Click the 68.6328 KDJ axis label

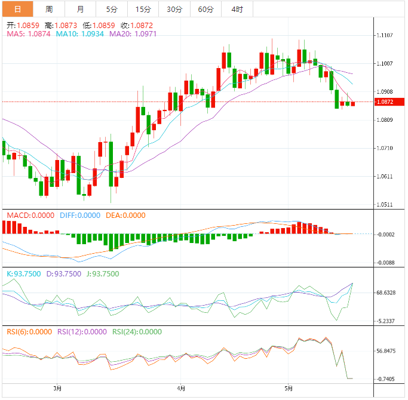pyautogui.click(x=386, y=293)
